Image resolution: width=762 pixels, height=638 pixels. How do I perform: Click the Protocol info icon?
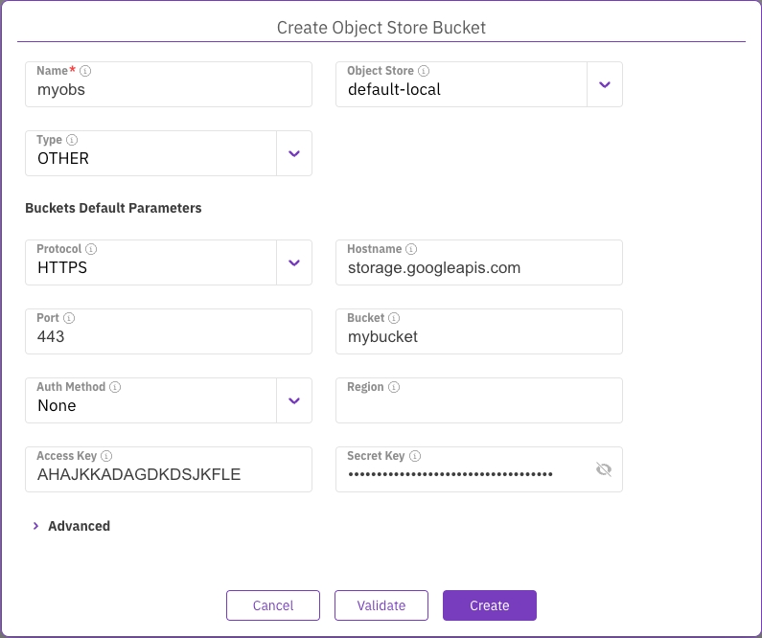click(92, 249)
